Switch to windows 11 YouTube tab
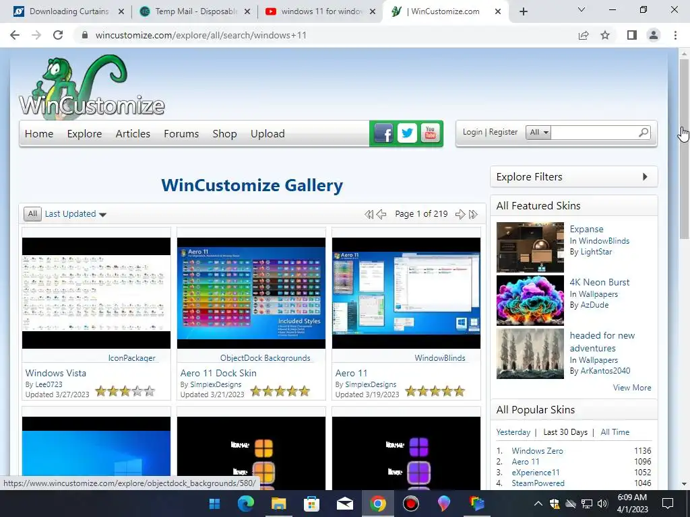This screenshot has width=690, height=517. pos(321,11)
